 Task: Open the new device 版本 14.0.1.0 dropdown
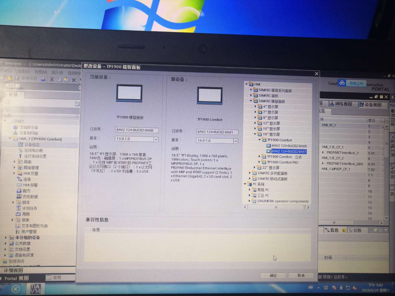(235, 141)
